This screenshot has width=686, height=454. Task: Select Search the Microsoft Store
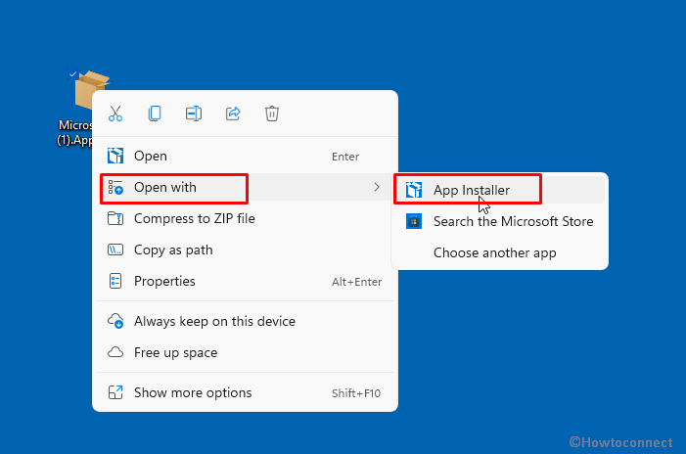click(500, 221)
